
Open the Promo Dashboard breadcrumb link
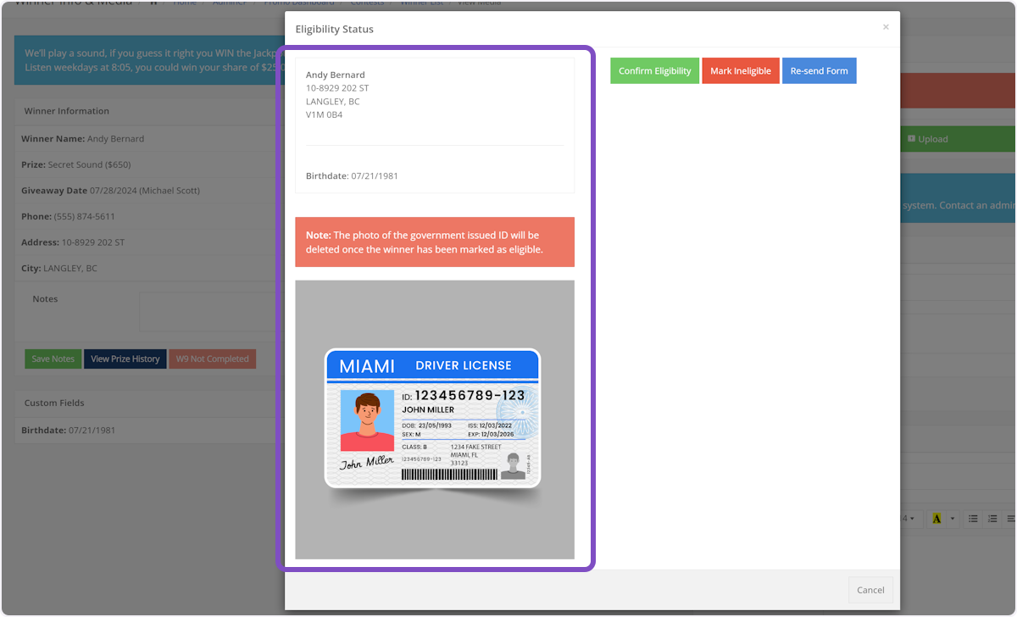click(301, 3)
